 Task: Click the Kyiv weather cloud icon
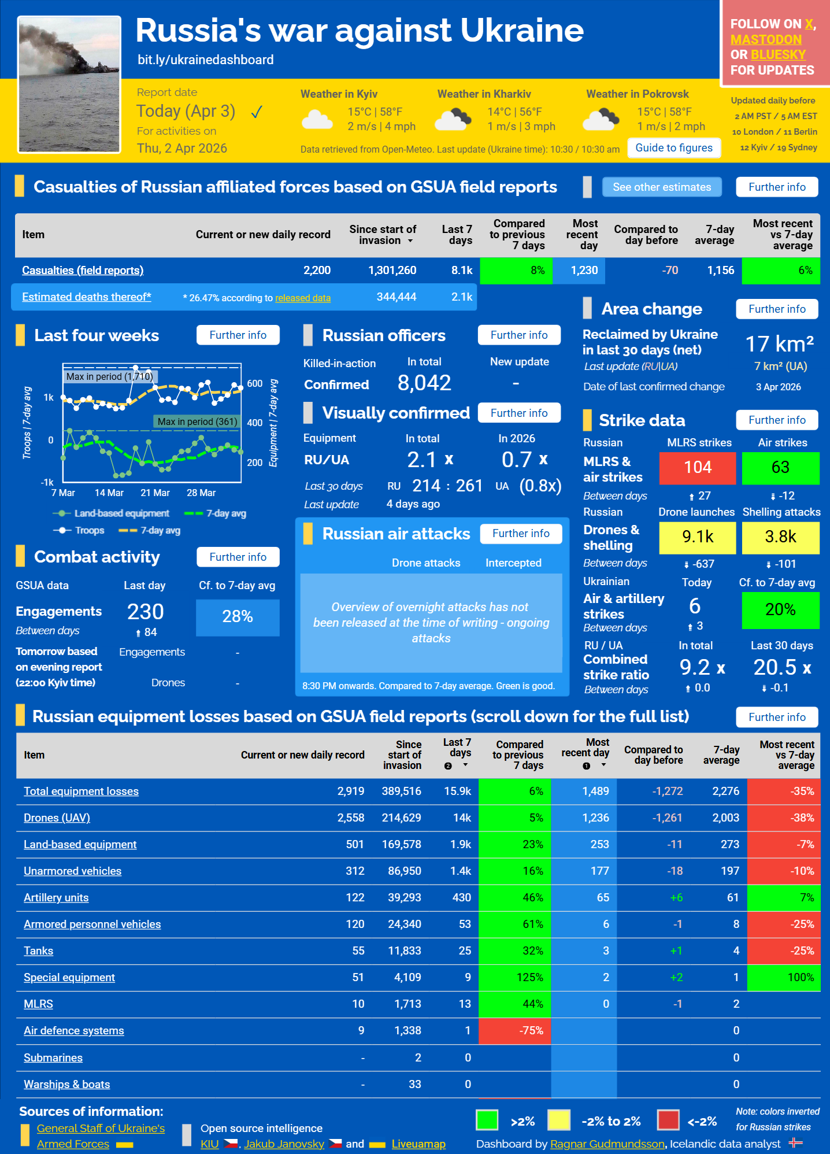tap(317, 120)
